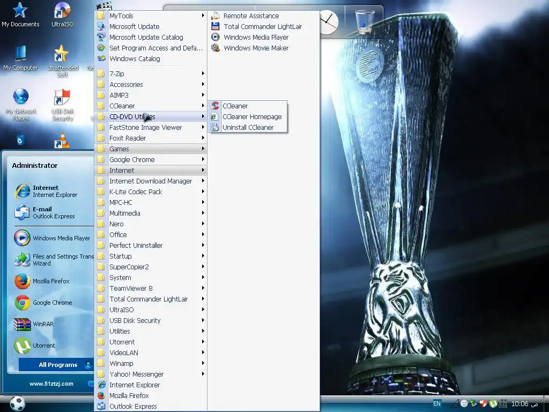Open the Internet menu folder
The width and height of the screenshot is (549, 412).
pyautogui.click(x=151, y=170)
